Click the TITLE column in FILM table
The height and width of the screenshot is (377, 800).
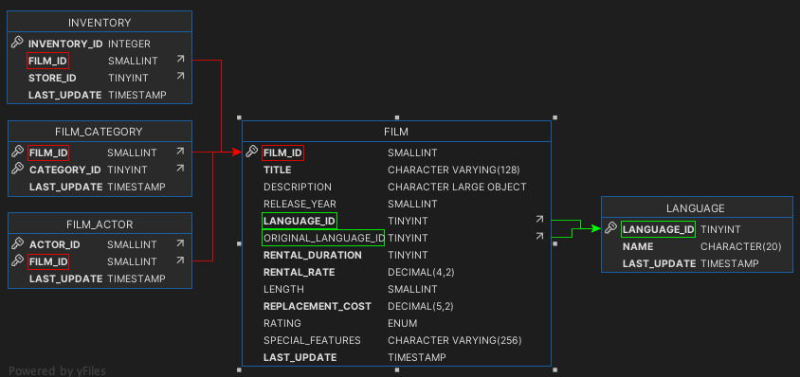[396, 170]
